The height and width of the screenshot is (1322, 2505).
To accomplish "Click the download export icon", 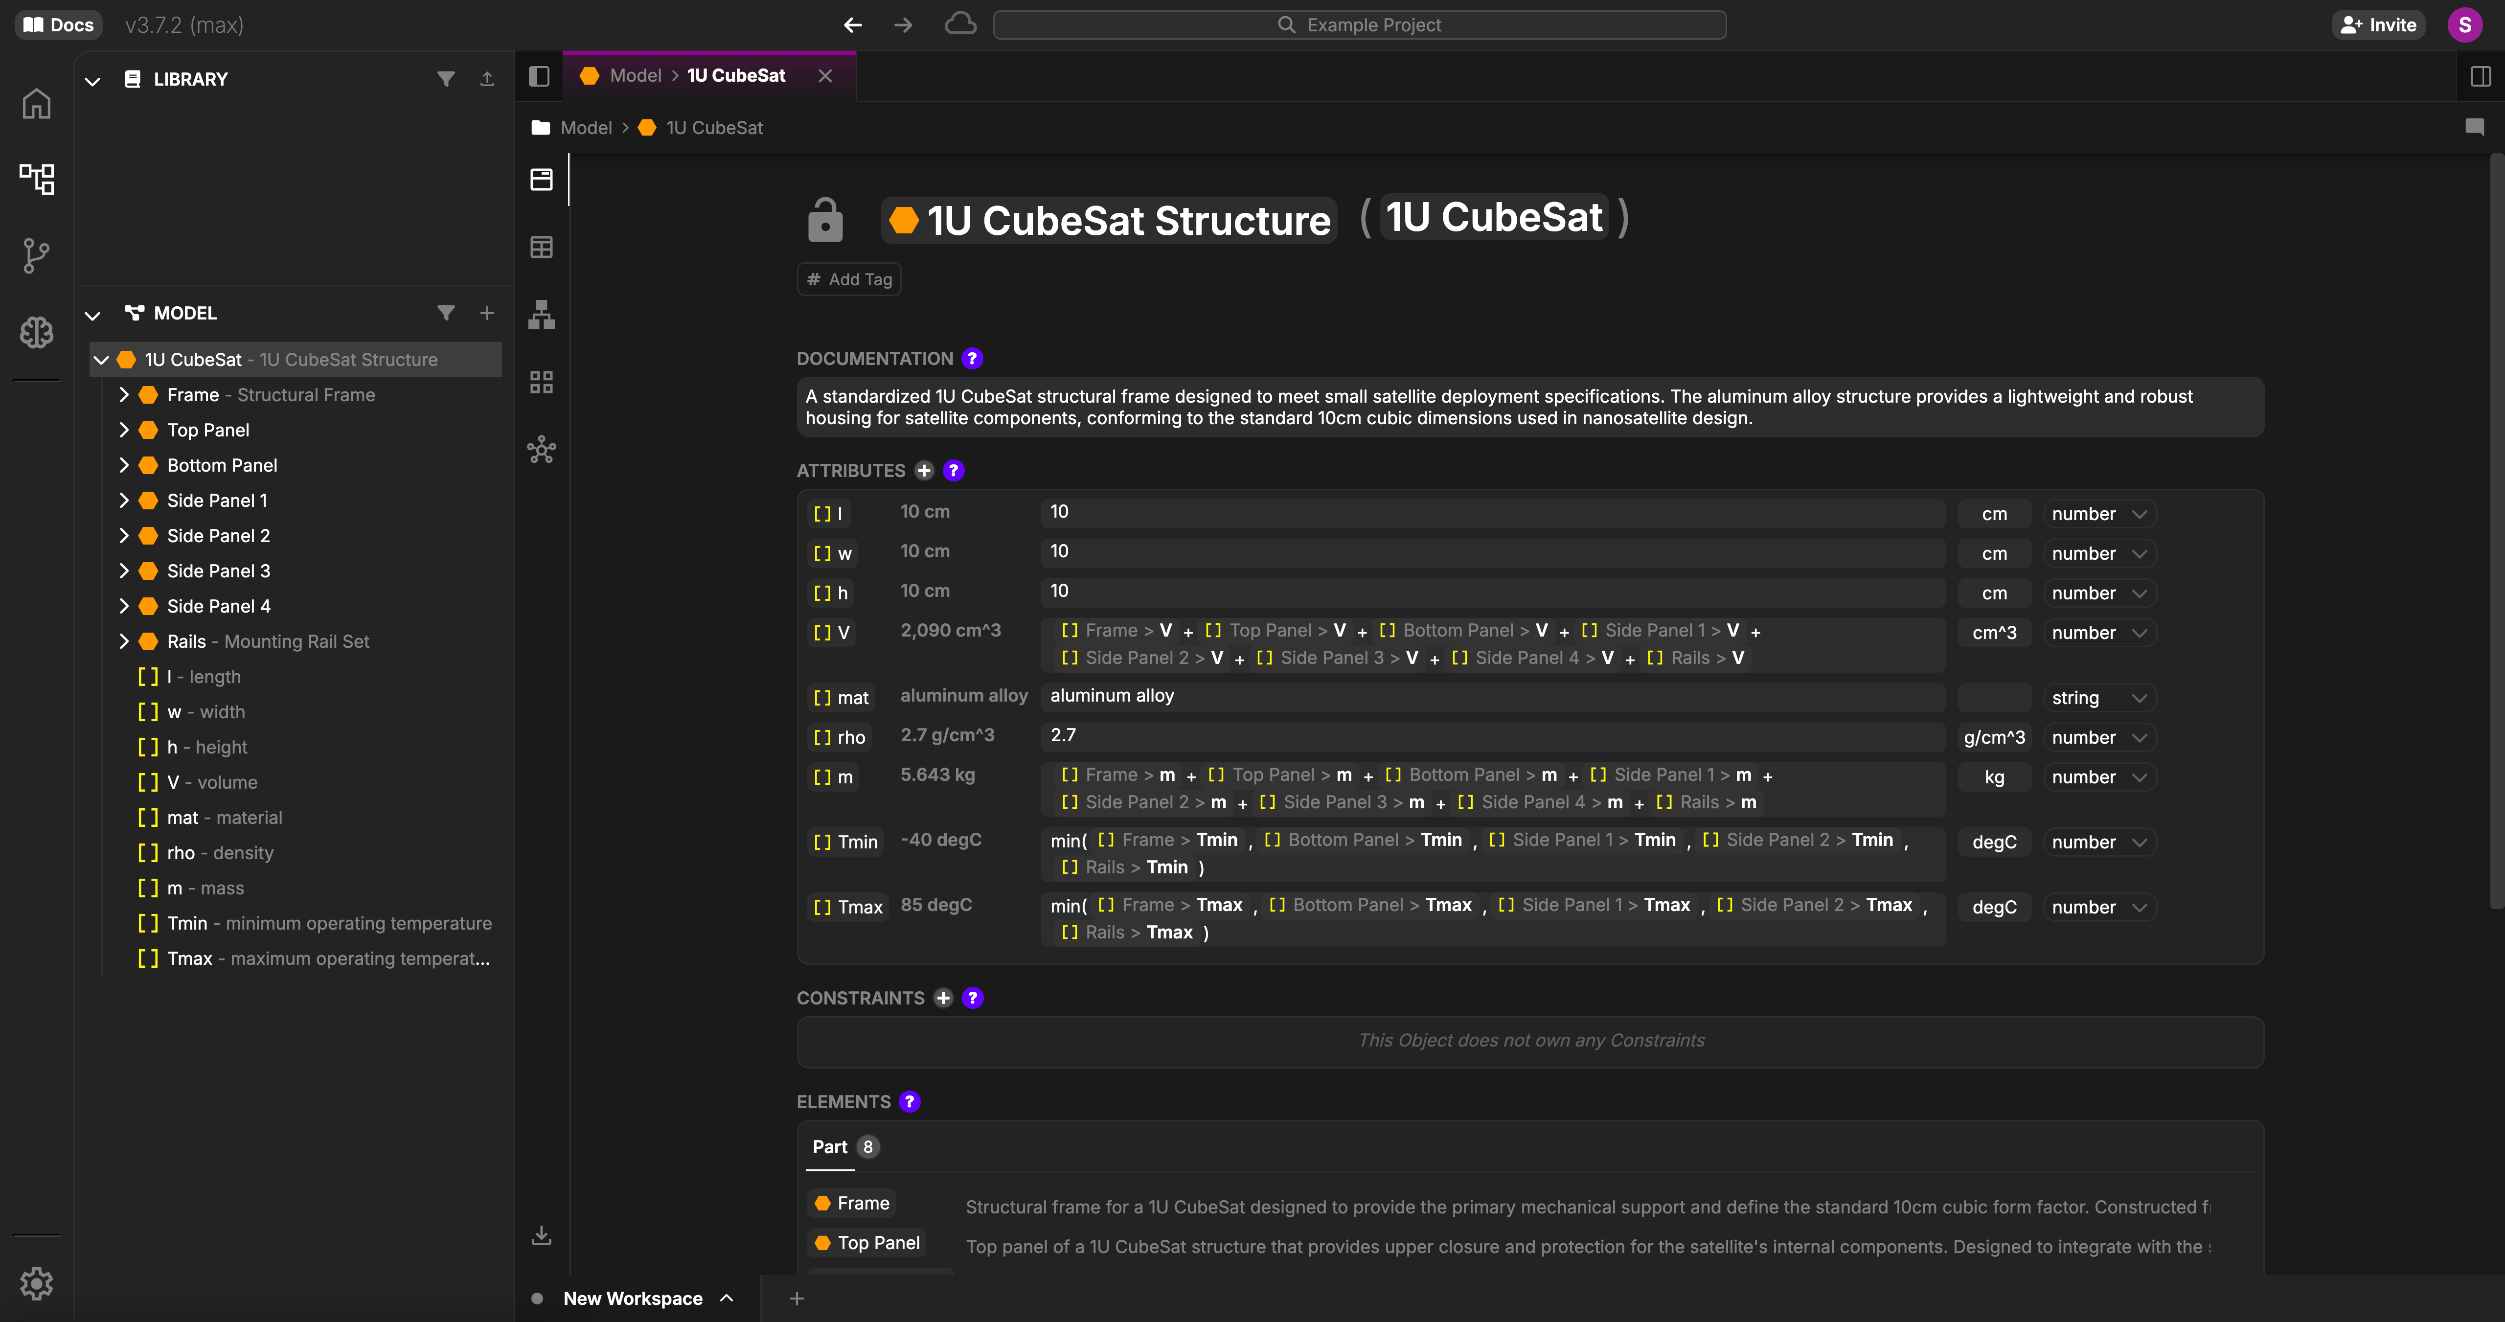I will point(542,1235).
